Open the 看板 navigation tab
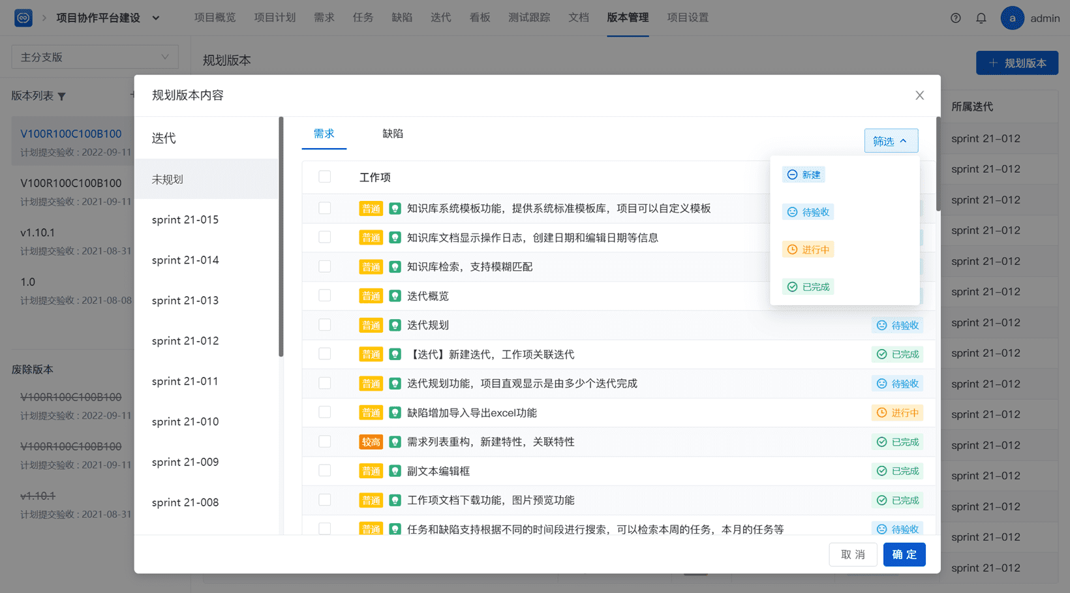The height and width of the screenshot is (593, 1070). click(480, 18)
